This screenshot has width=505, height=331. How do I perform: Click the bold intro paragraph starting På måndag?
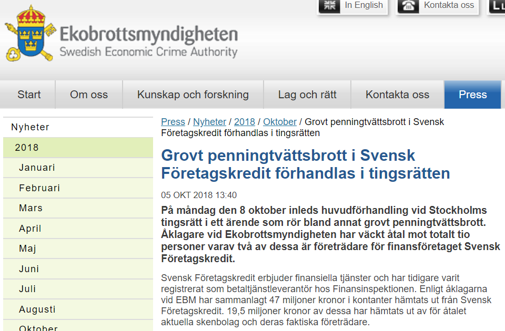point(330,234)
